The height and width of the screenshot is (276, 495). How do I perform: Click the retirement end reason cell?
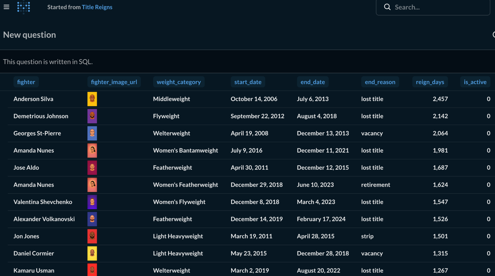coord(376,185)
